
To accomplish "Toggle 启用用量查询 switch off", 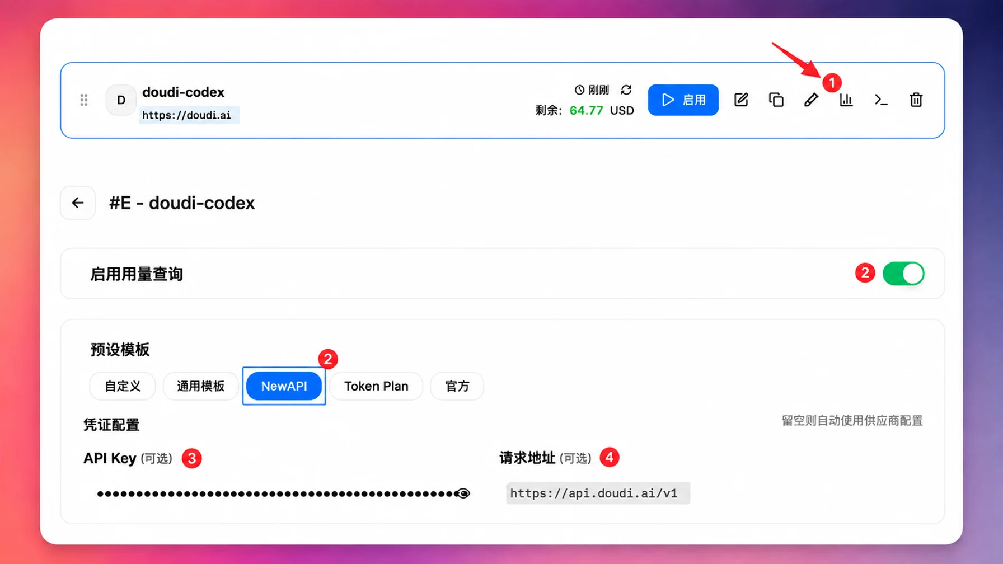I will click(x=903, y=274).
